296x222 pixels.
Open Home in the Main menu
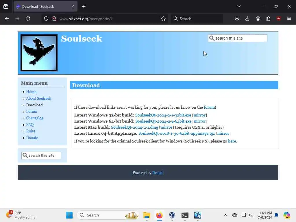(31, 92)
